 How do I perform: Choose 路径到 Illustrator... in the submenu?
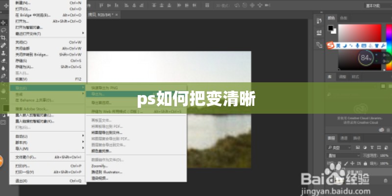point(136,172)
